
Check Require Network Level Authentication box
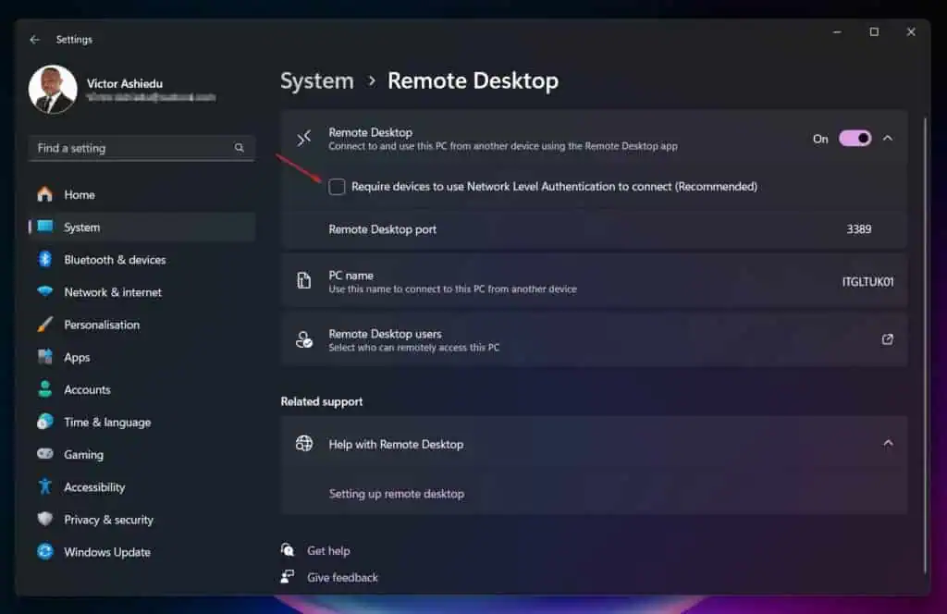click(x=337, y=187)
